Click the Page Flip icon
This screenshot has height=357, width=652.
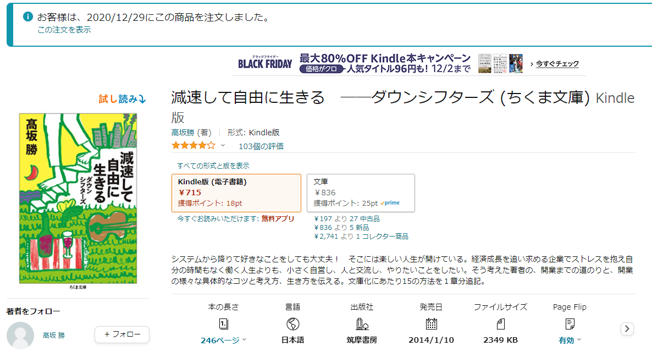[570, 323]
